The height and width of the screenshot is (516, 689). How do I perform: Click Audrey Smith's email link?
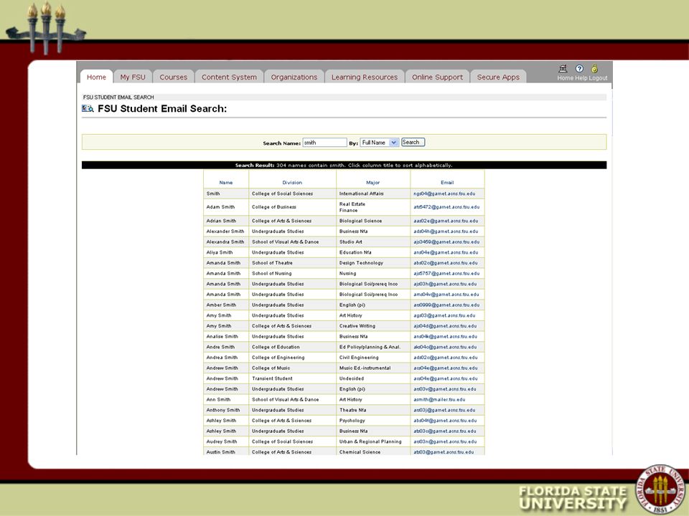point(445,442)
